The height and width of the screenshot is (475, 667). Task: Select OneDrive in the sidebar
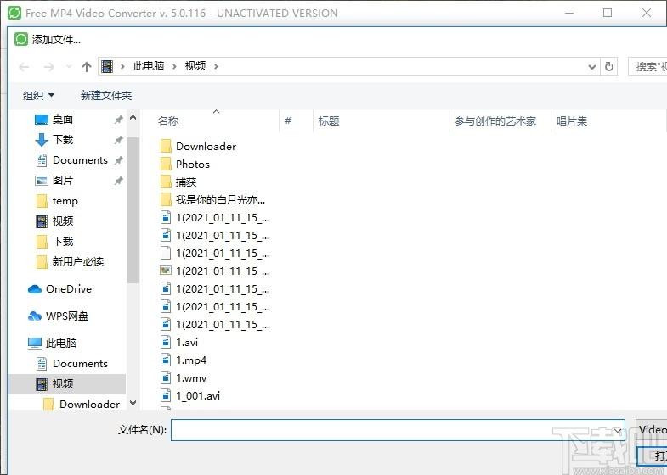[68, 289]
